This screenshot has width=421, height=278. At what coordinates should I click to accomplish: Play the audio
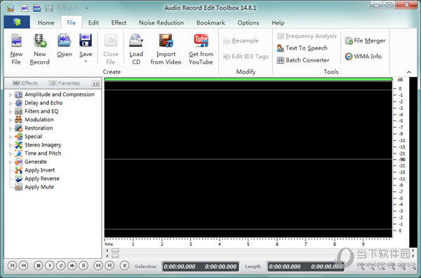point(50,265)
